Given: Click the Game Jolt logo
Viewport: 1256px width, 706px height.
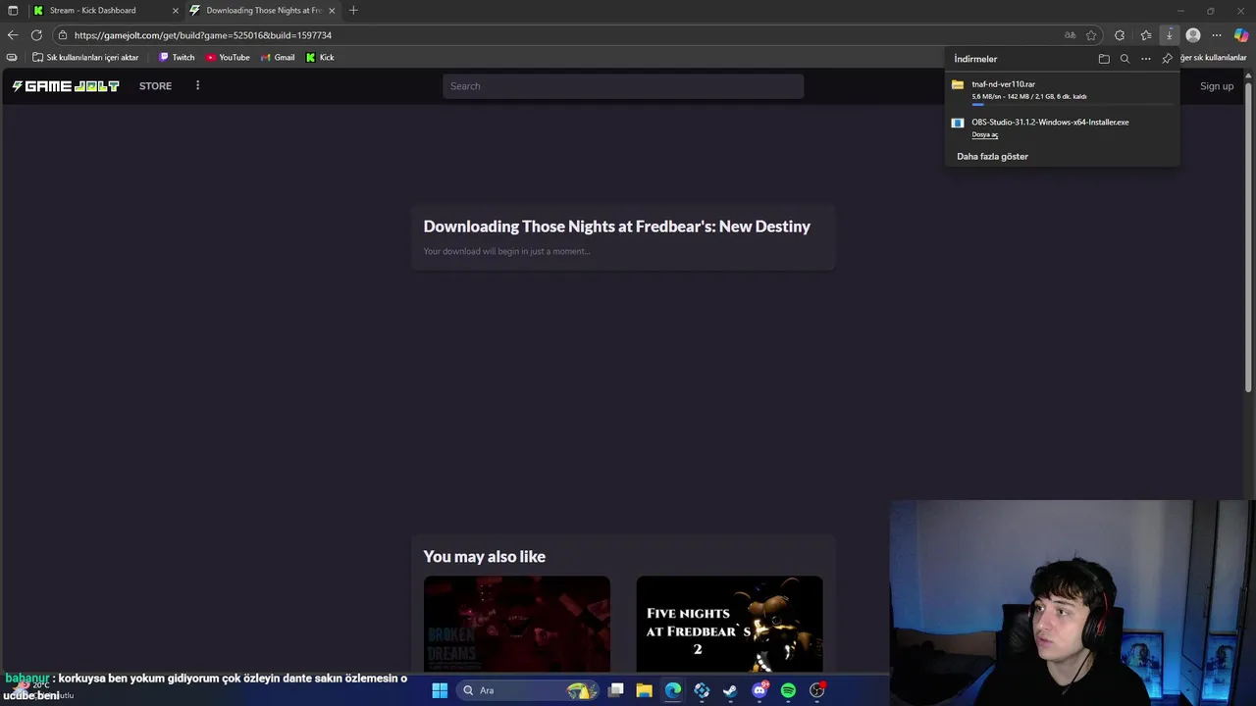Looking at the screenshot, I should pyautogui.click(x=66, y=86).
